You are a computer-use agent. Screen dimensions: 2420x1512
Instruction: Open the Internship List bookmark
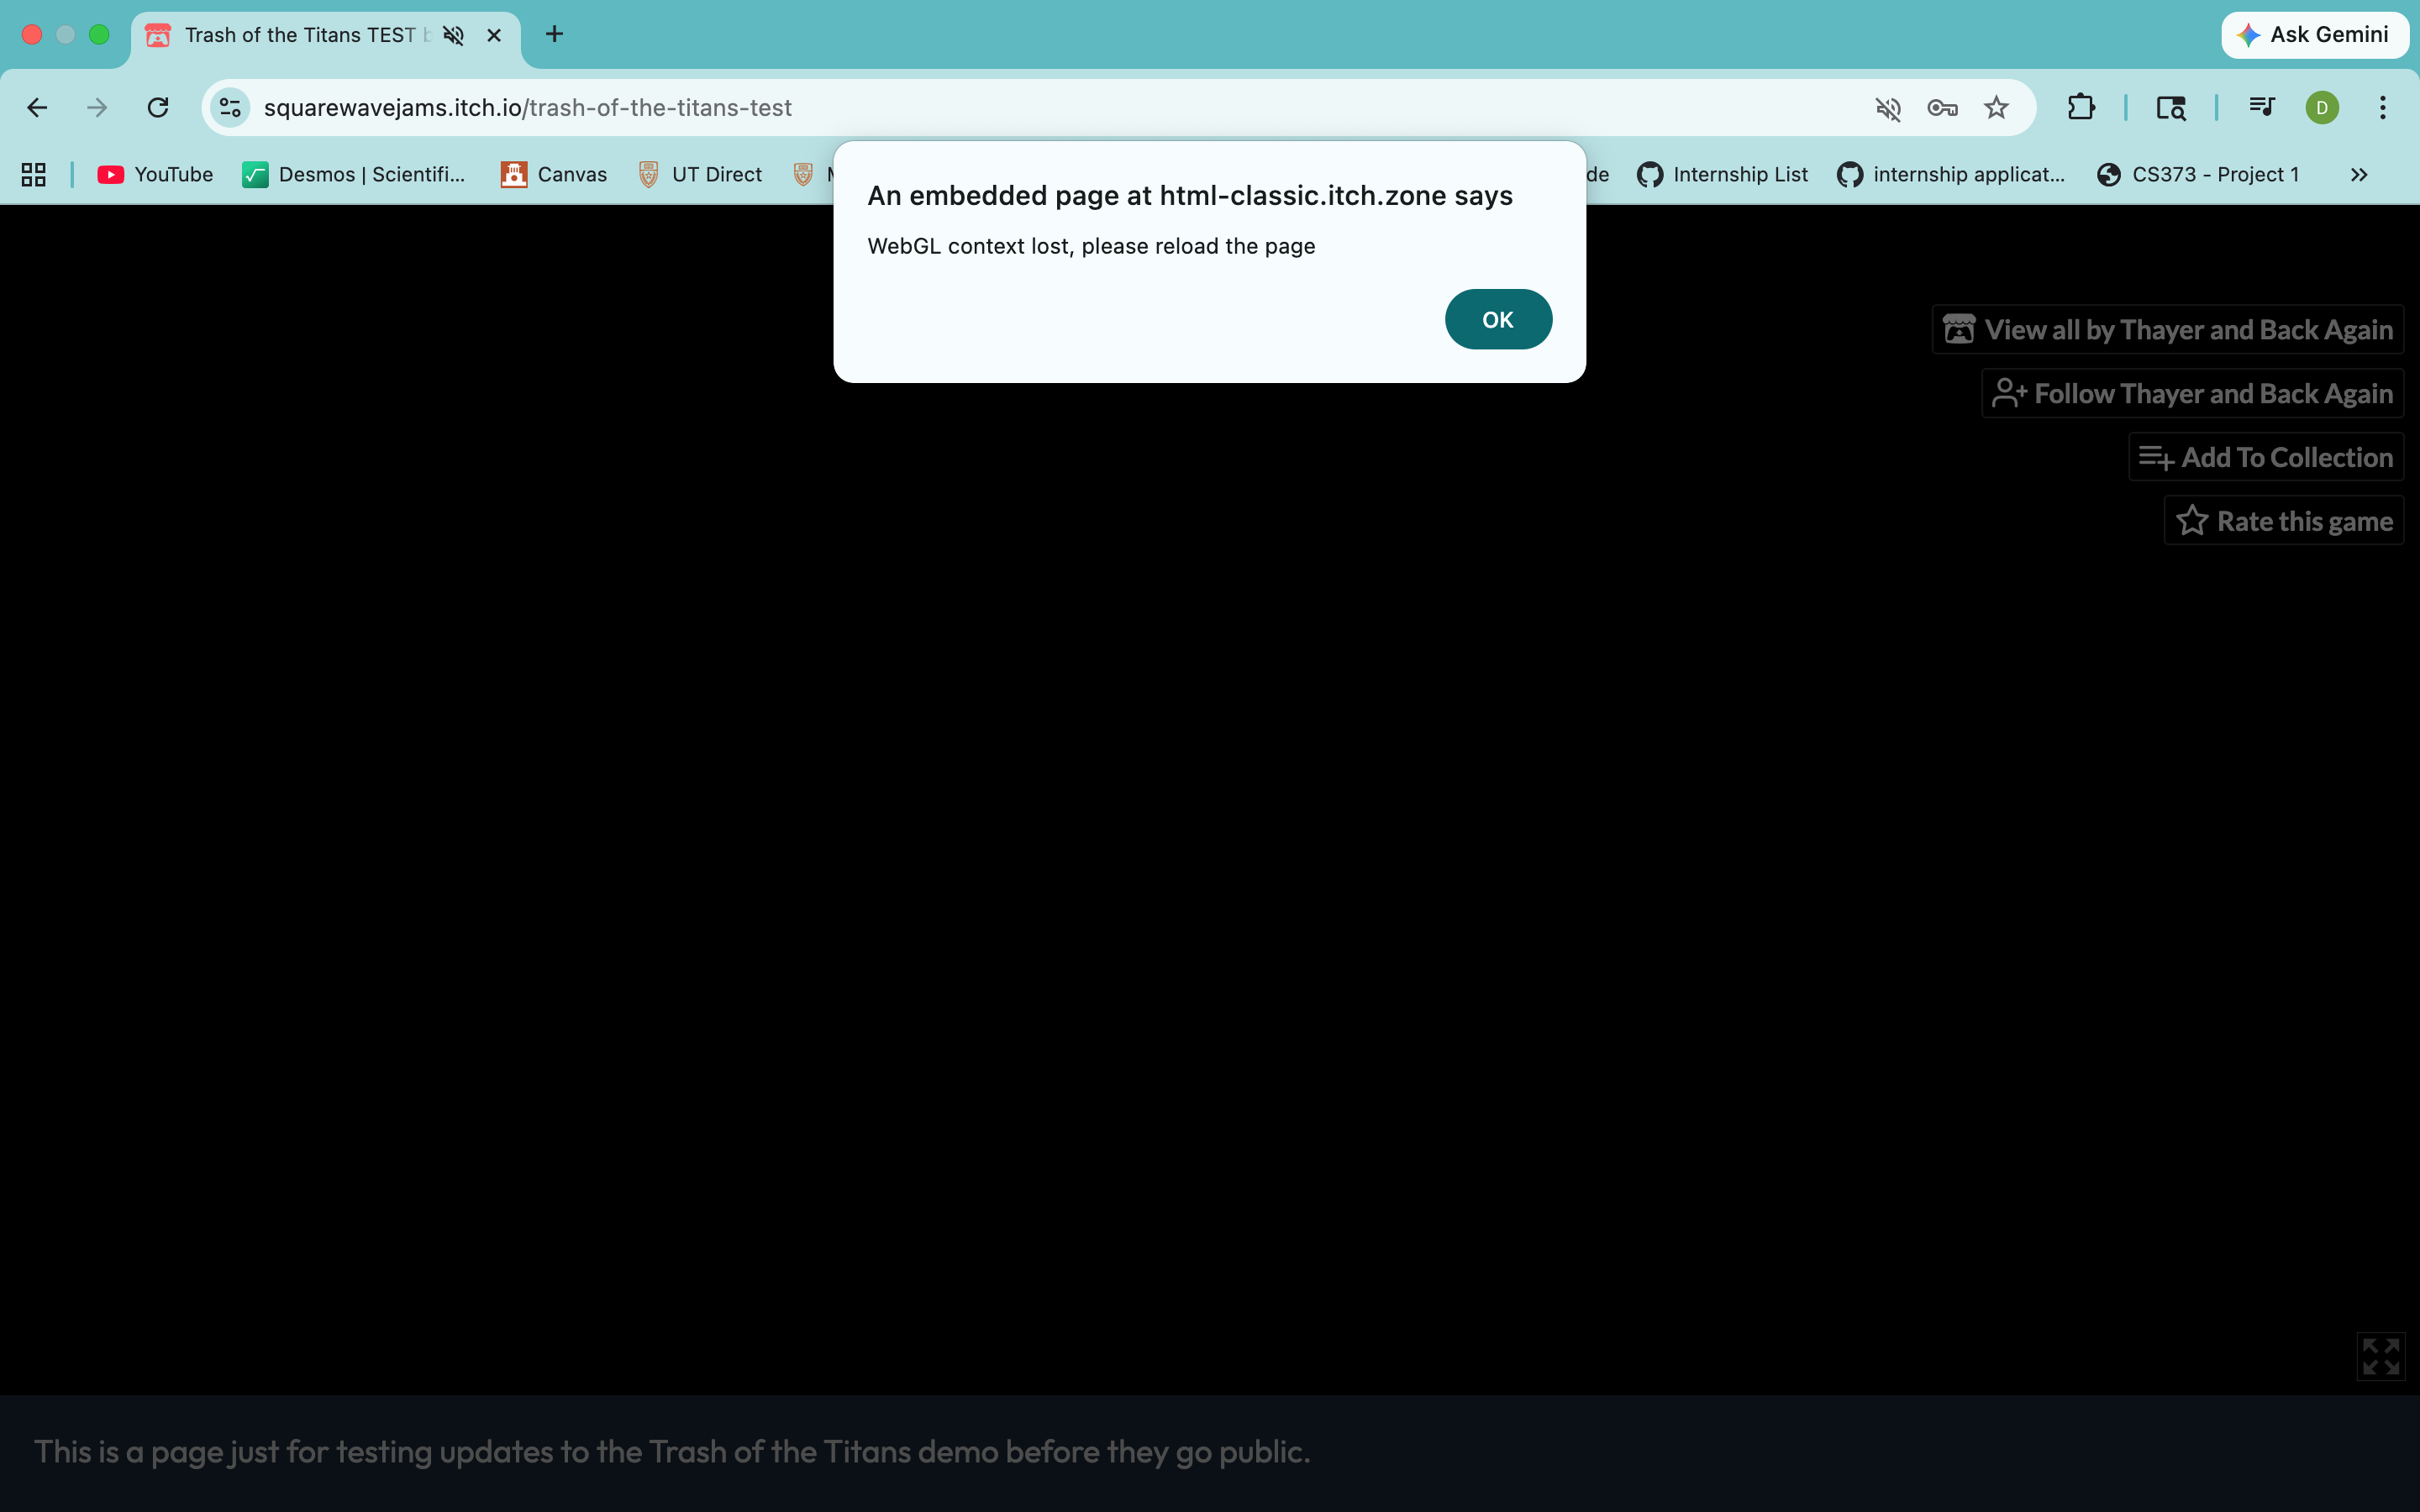(1722, 174)
